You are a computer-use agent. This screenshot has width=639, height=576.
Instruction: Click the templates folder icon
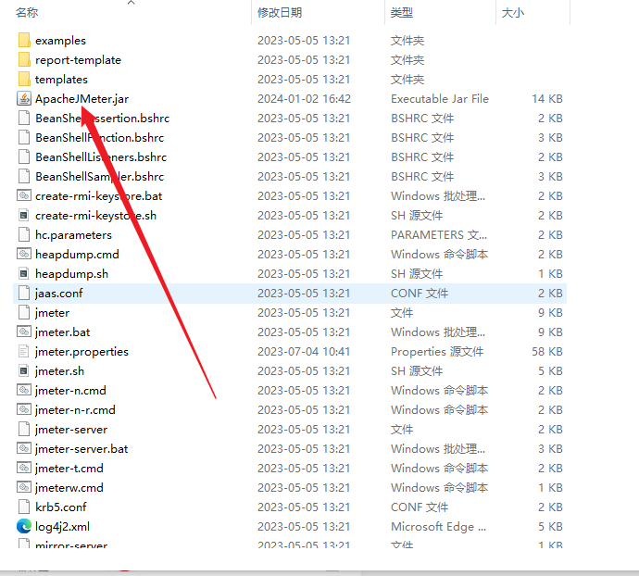pyautogui.click(x=24, y=79)
